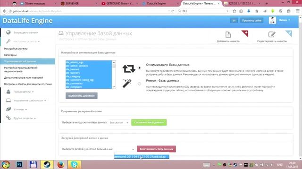Open downloads with the blue arrow icon
Viewport: 302px width, 169px height.
pos(249,11)
